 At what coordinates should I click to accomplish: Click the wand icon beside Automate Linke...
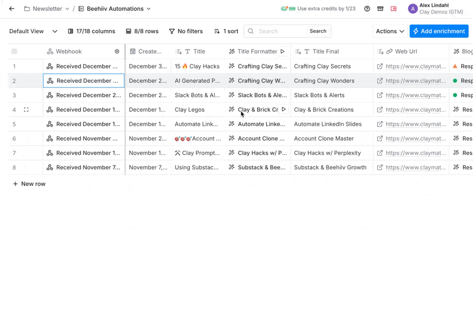click(x=231, y=124)
